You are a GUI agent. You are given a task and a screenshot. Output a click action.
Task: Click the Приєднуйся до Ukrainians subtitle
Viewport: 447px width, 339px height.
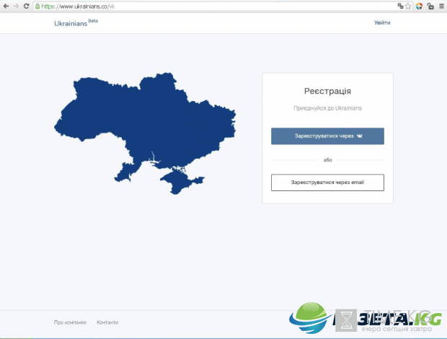(327, 108)
